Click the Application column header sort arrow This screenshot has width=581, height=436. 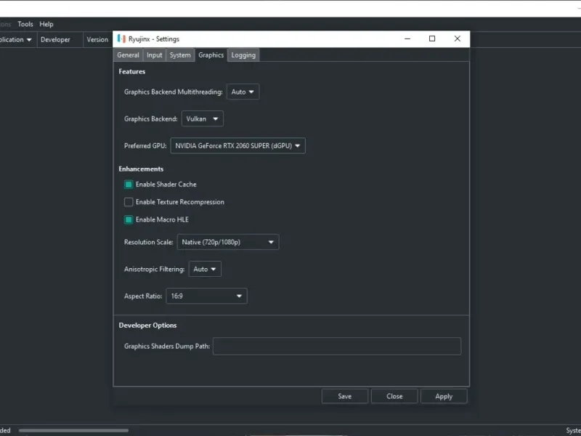point(29,40)
